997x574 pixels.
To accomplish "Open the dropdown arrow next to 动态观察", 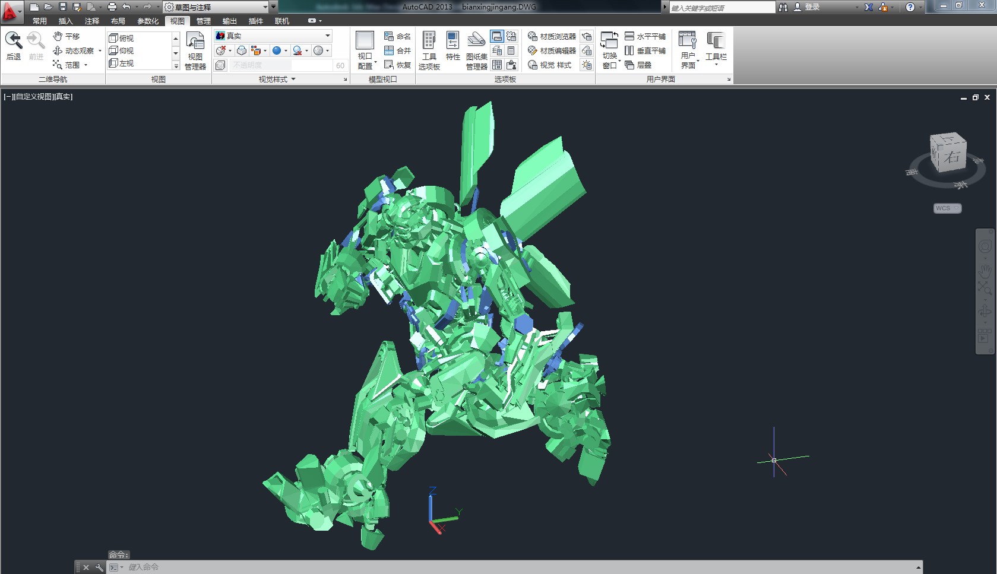I will 100,51.
